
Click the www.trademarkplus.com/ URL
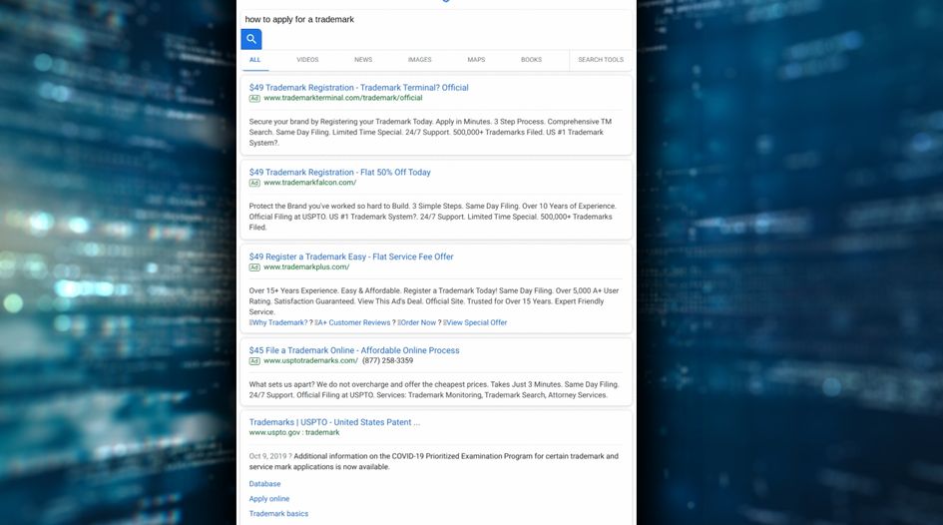[306, 266]
